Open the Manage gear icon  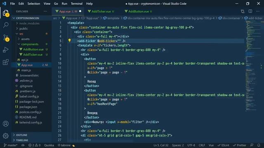(x=5, y=136)
